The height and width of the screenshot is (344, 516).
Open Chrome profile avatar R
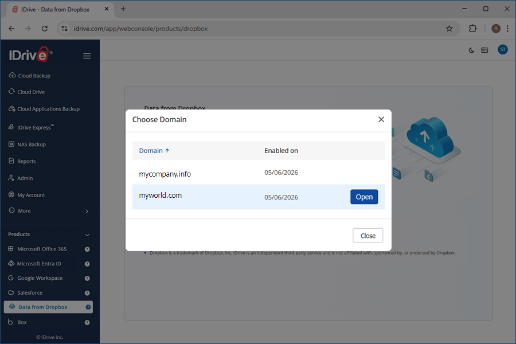click(x=495, y=29)
